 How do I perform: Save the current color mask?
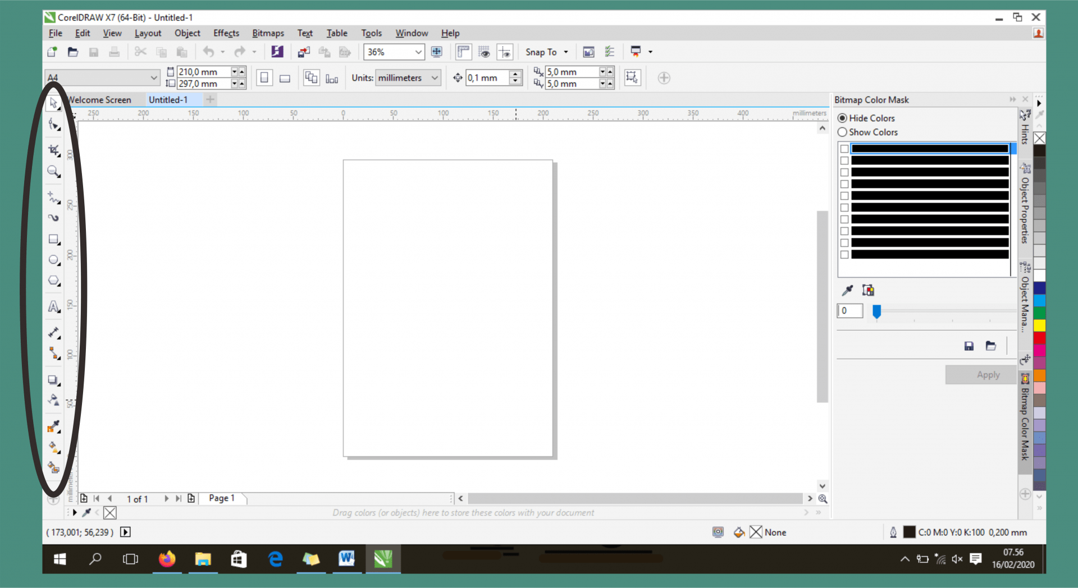tap(970, 346)
